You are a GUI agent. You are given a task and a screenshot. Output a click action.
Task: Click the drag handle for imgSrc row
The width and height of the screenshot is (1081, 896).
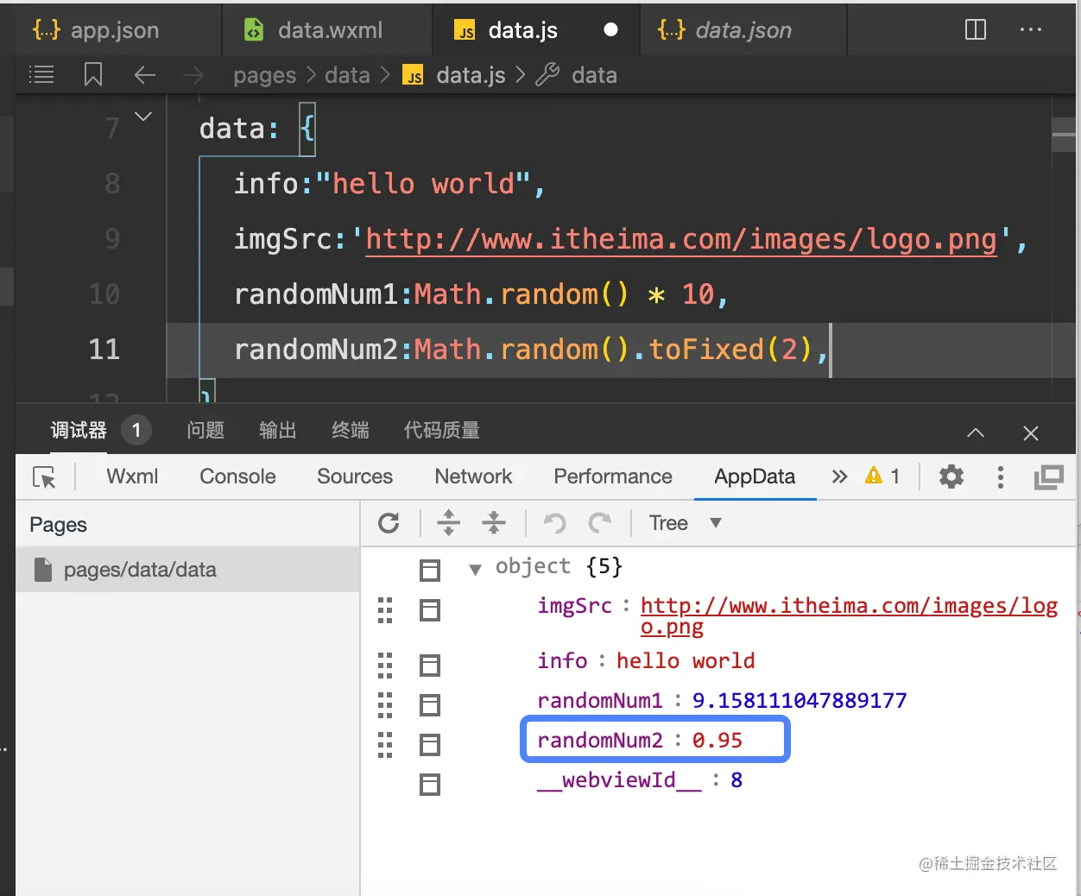pyautogui.click(x=385, y=610)
